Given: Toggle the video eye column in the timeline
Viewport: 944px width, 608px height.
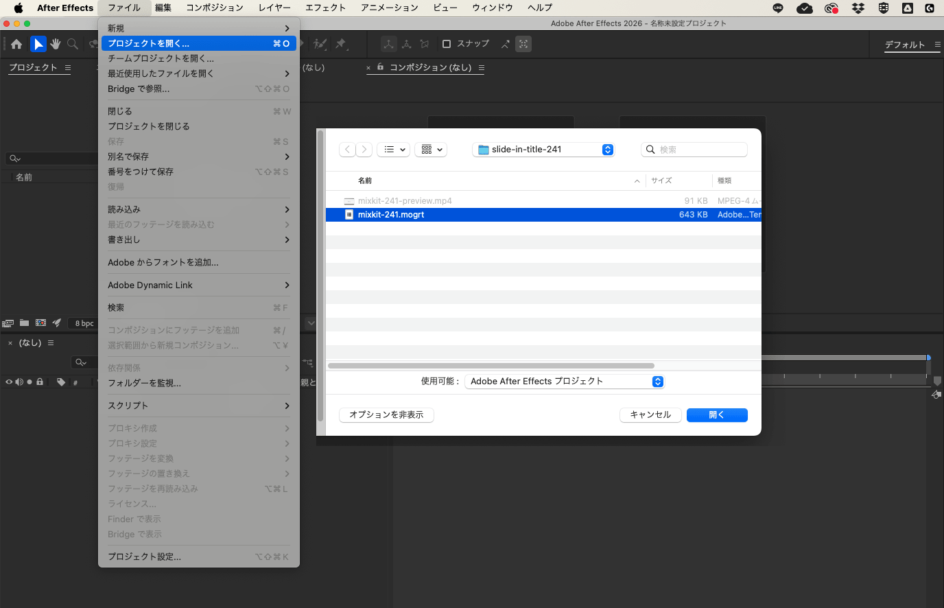Looking at the screenshot, I should pos(9,382).
